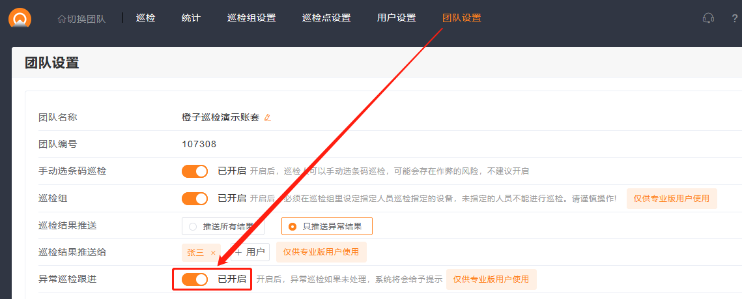Click the + 用户 add user button
Image resolution: width=742 pixels, height=299 pixels.
250,252
